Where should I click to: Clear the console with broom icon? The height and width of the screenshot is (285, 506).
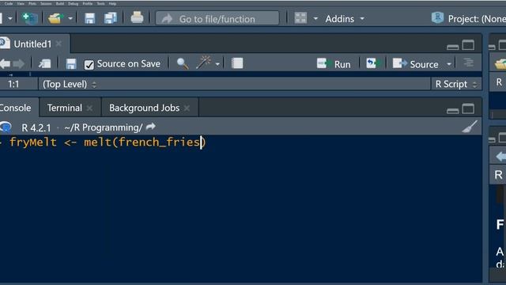point(469,127)
